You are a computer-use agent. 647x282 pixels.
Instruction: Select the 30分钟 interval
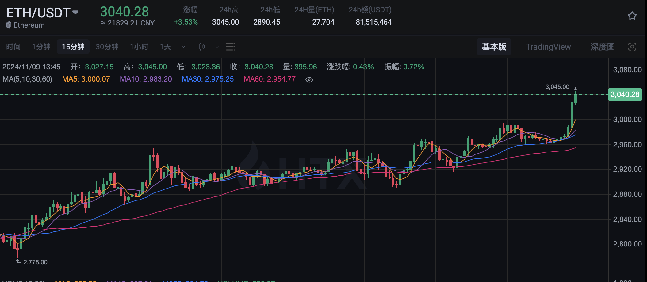click(107, 47)
